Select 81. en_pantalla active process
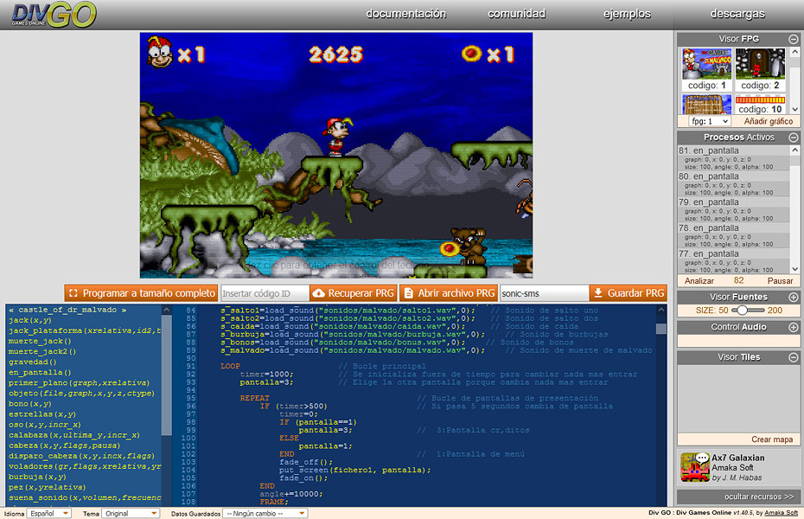The width and height of the screenshot is (804, 519). (x=733, y=158)
